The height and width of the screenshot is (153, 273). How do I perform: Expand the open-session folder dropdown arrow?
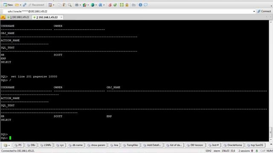coord(20,5)
